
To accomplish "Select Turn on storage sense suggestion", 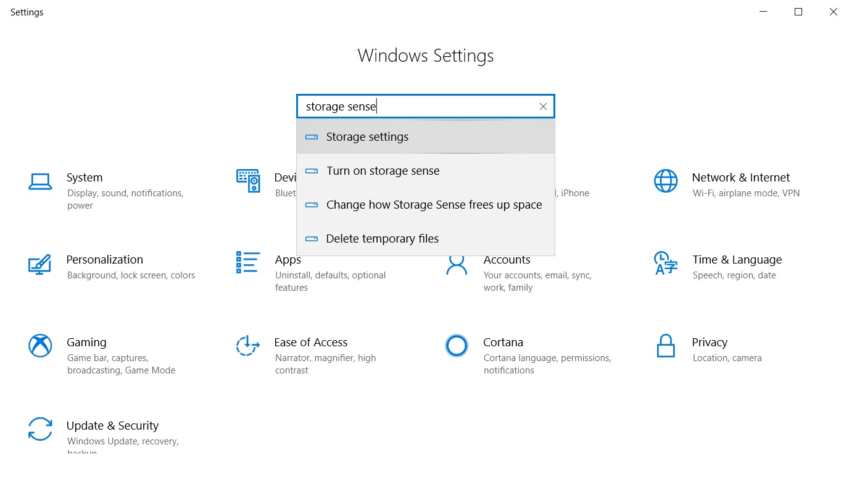I will point(426,170).
